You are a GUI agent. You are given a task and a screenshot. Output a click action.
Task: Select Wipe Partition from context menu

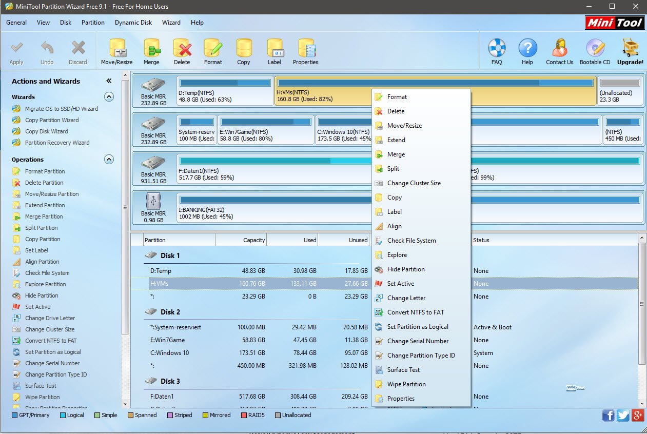pyautogui.click(x=406, y=384)
